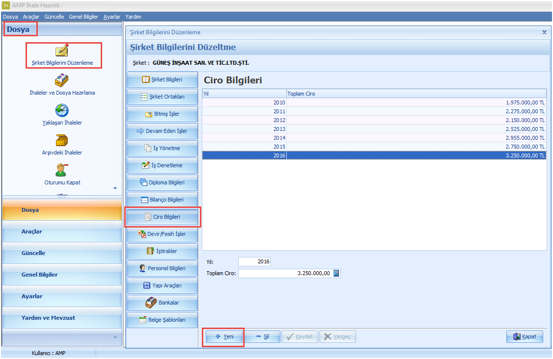The width and height of the screenshot is (553, 359).
Task: Click Oturumu Kapat user icon
Action: (x=62, y=170)
